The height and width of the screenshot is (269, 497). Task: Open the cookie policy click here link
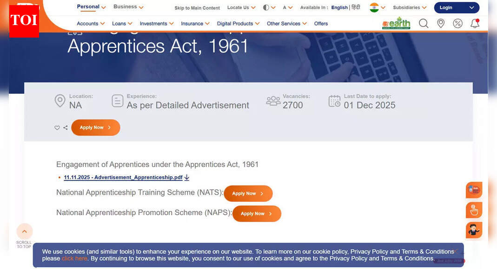point(74,258)
